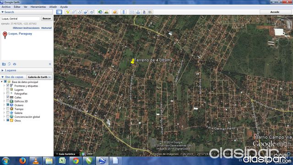293x165 pixels.
Task: Enable the Tiempo layer checkbox
Action: coord(8,109)
